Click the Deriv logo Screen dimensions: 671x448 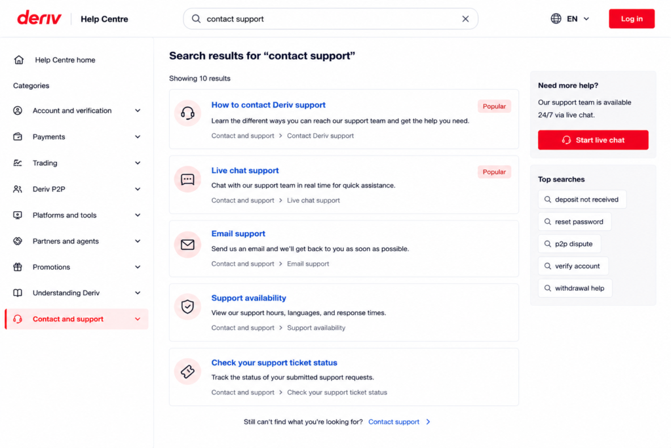[39, 18]
